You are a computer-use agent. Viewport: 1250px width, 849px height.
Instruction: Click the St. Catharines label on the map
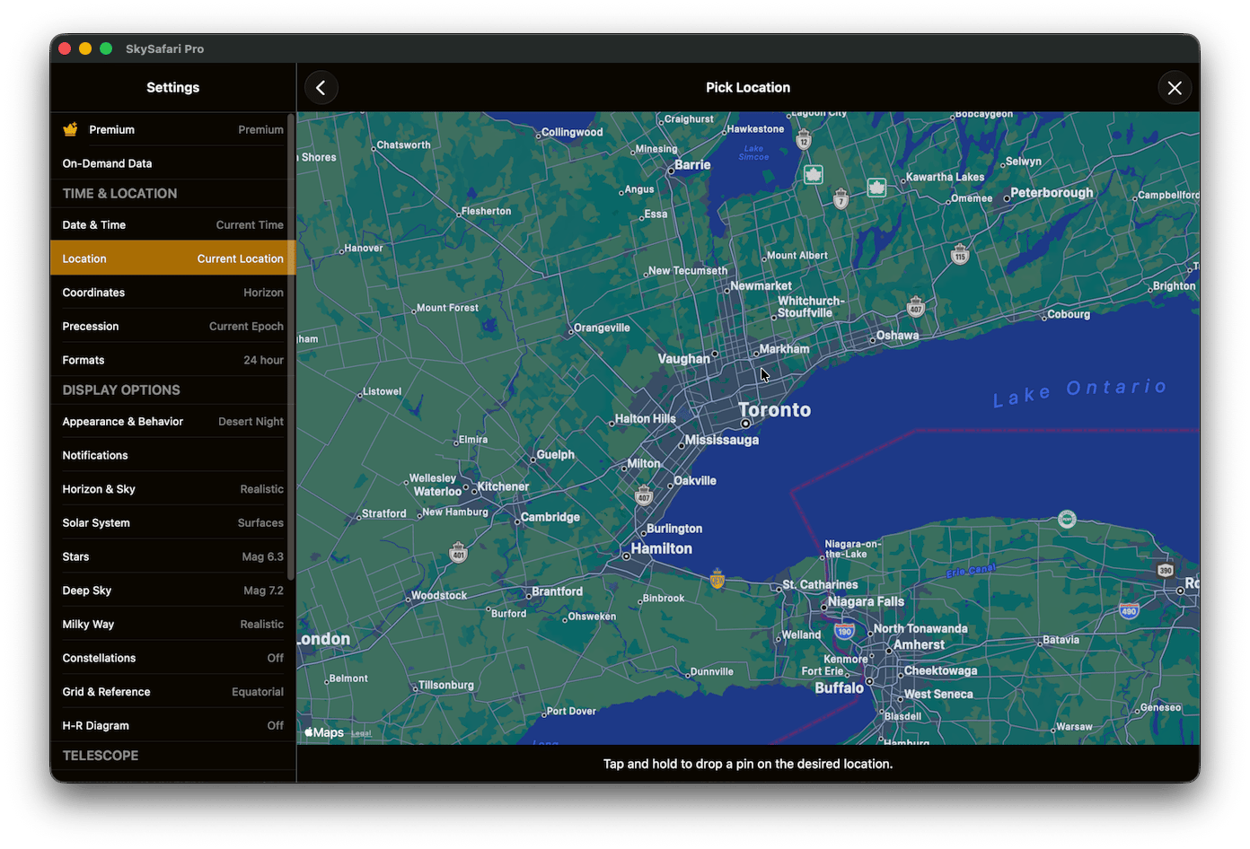[820, 584]
